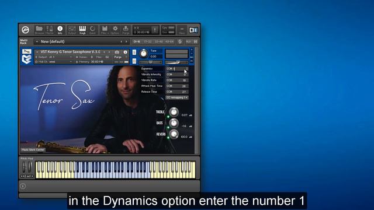
Task: Show the Output mixer section
Action: (72, 30)
